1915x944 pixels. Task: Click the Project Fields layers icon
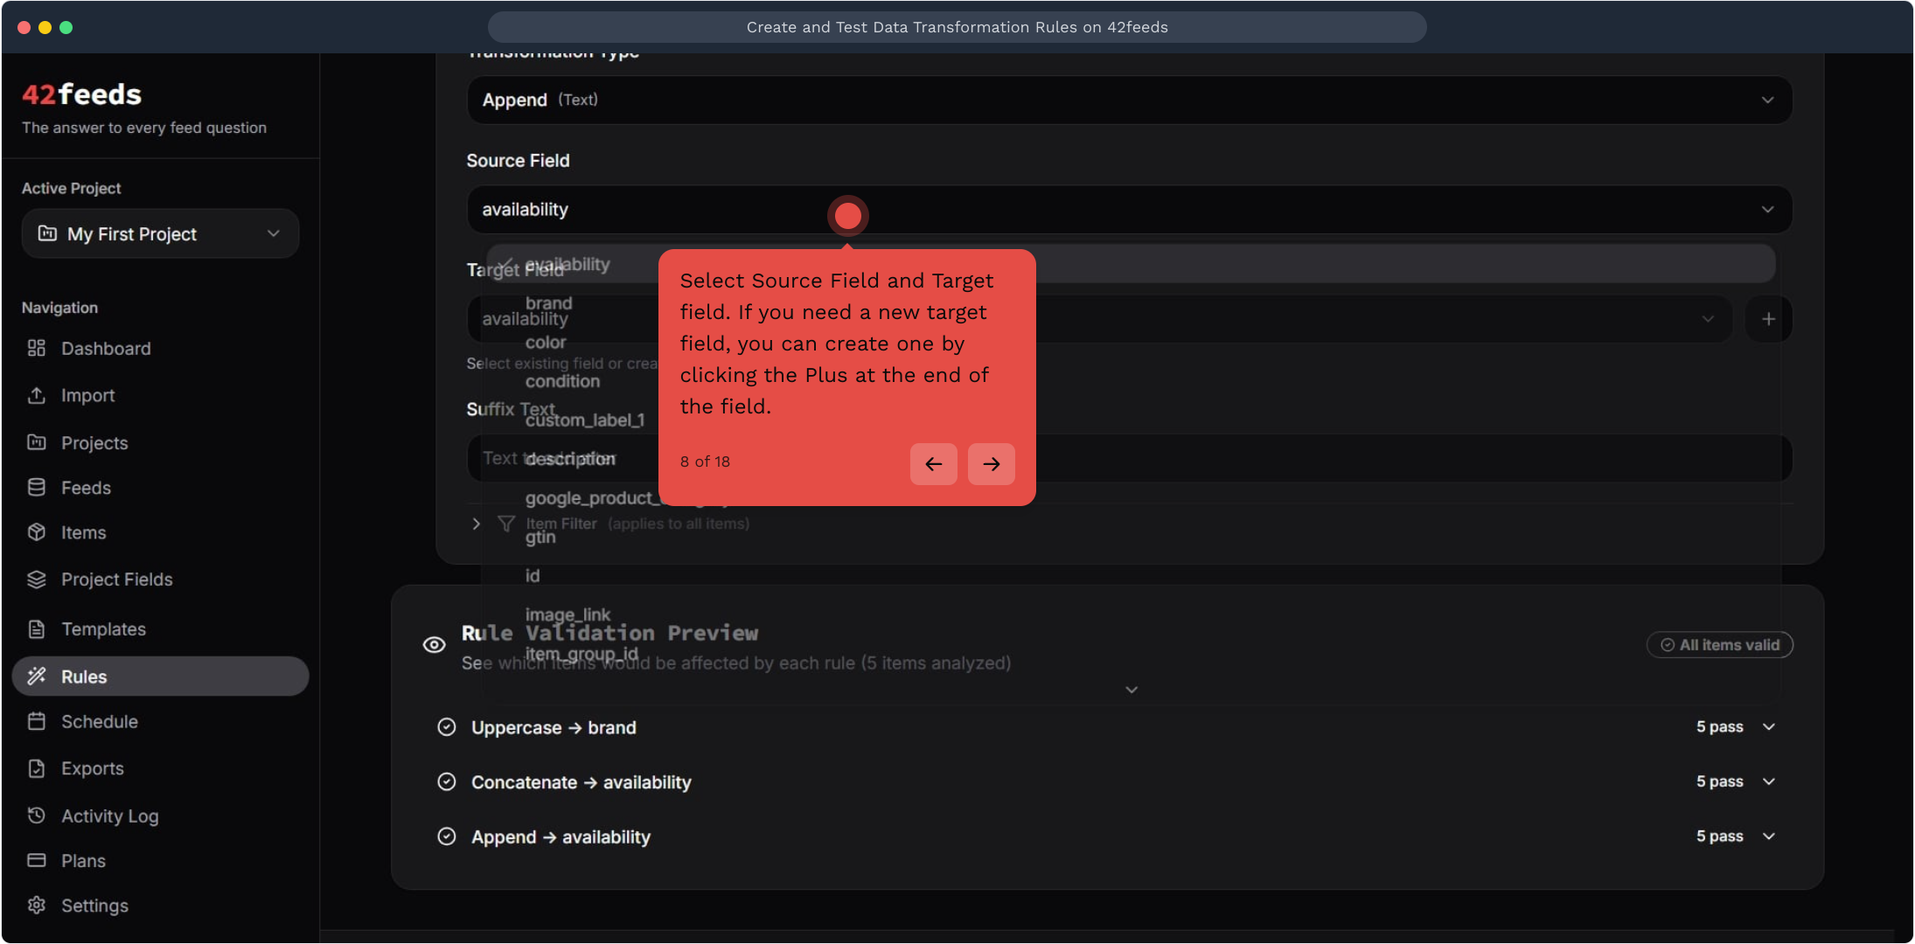(36, 580)
